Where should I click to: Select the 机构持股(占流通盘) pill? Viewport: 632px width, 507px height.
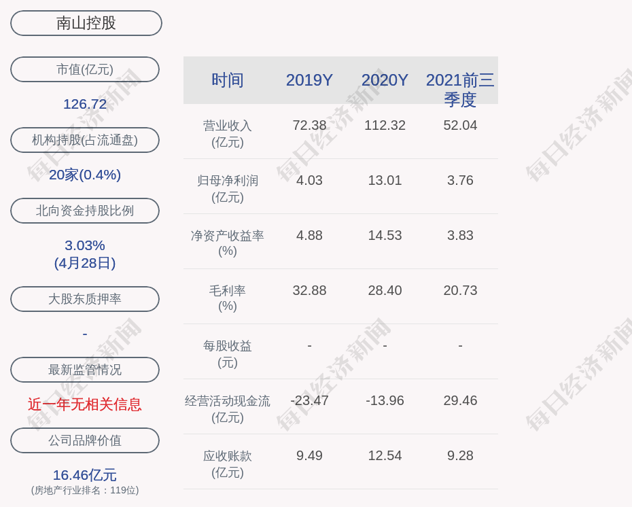85,140
